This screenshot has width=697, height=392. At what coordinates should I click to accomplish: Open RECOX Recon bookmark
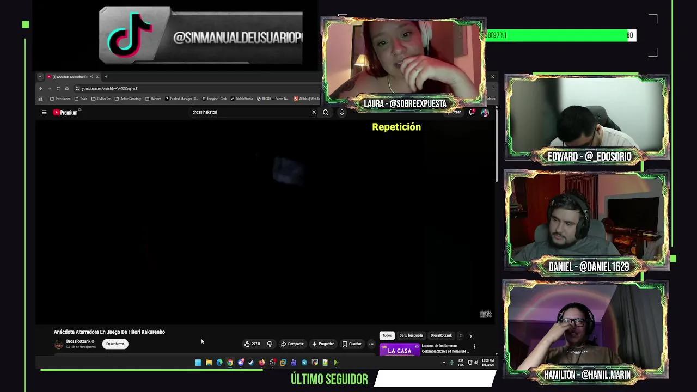pyautogui.click(x=273, y=99)
